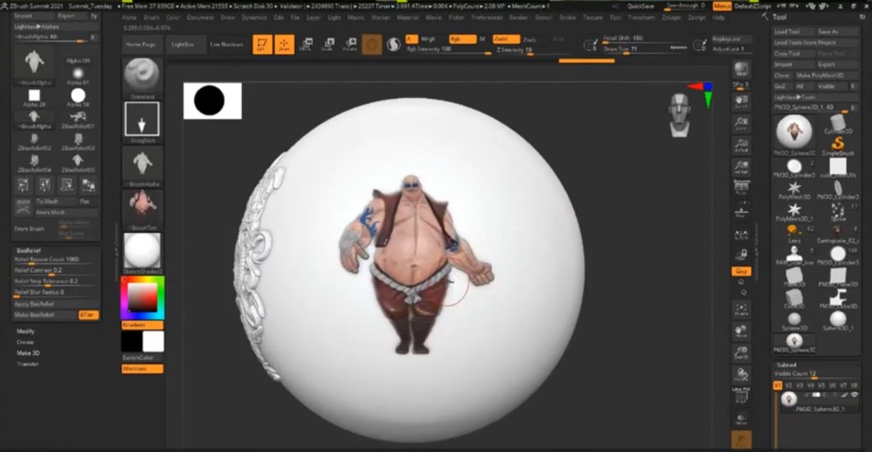Screen dimensions: 872x452
Task: Click the Make BasRelief button
Action: (x=34, y=314)
